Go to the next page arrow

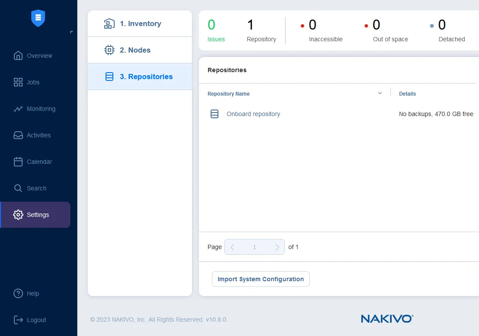tap(277, 247)
